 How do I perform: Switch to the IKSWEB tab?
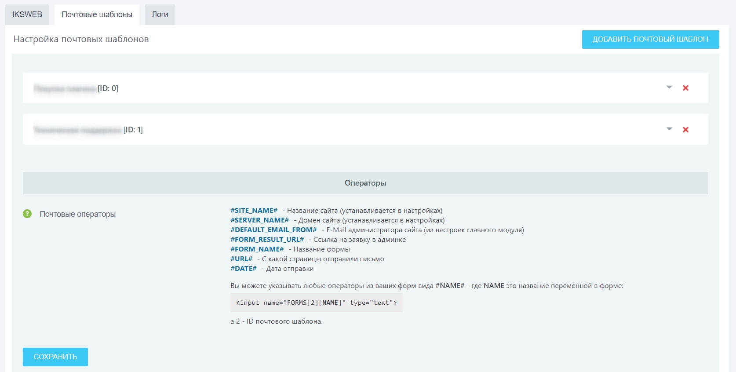coord(27,15)
